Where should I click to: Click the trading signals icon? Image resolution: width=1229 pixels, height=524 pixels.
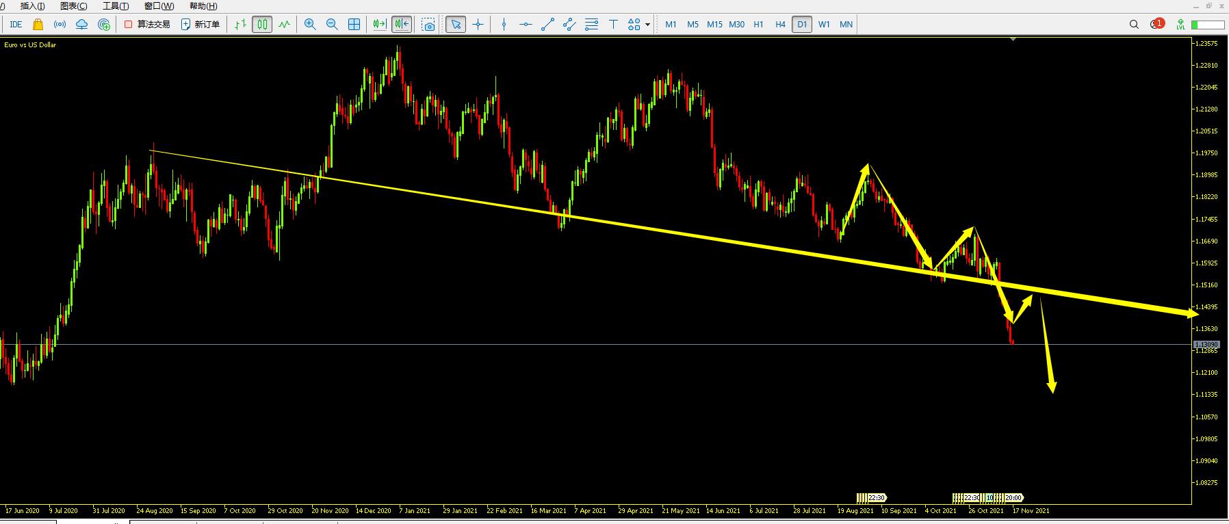tap(60, 25)
